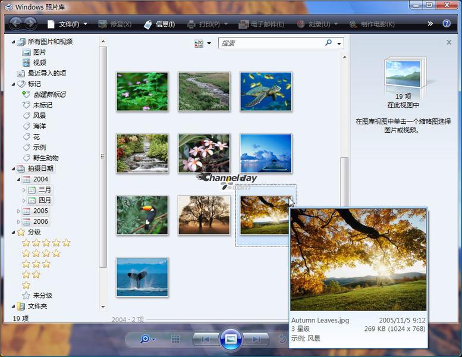Collapse the 标记 tree node
The width and height of the screenshot is (462, 357).
click(x=13, y=84)
